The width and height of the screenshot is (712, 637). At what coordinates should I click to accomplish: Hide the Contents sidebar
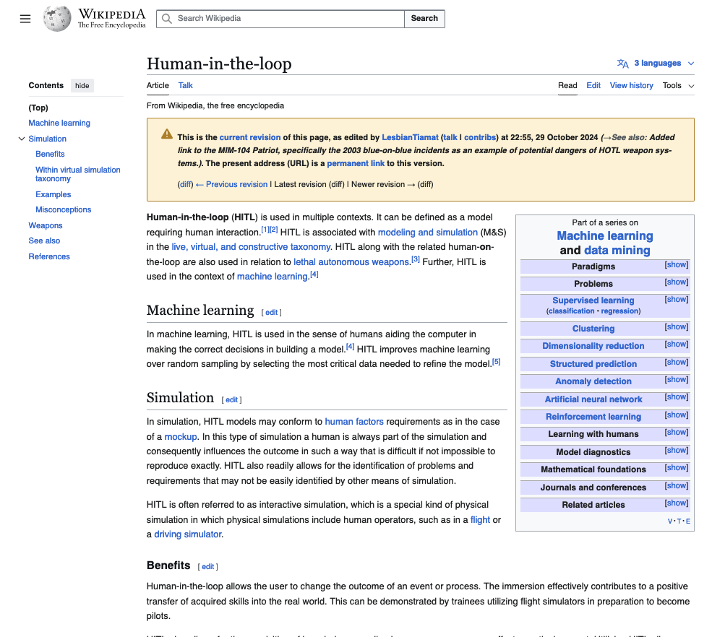(x=82, y=86)
